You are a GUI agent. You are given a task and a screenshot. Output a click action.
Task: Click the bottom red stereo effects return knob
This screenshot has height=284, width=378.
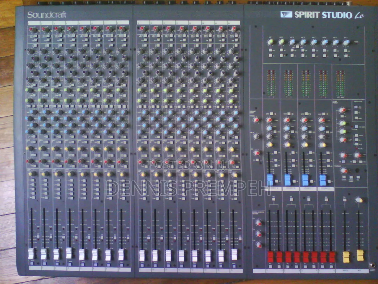click(x=259, y=245)
